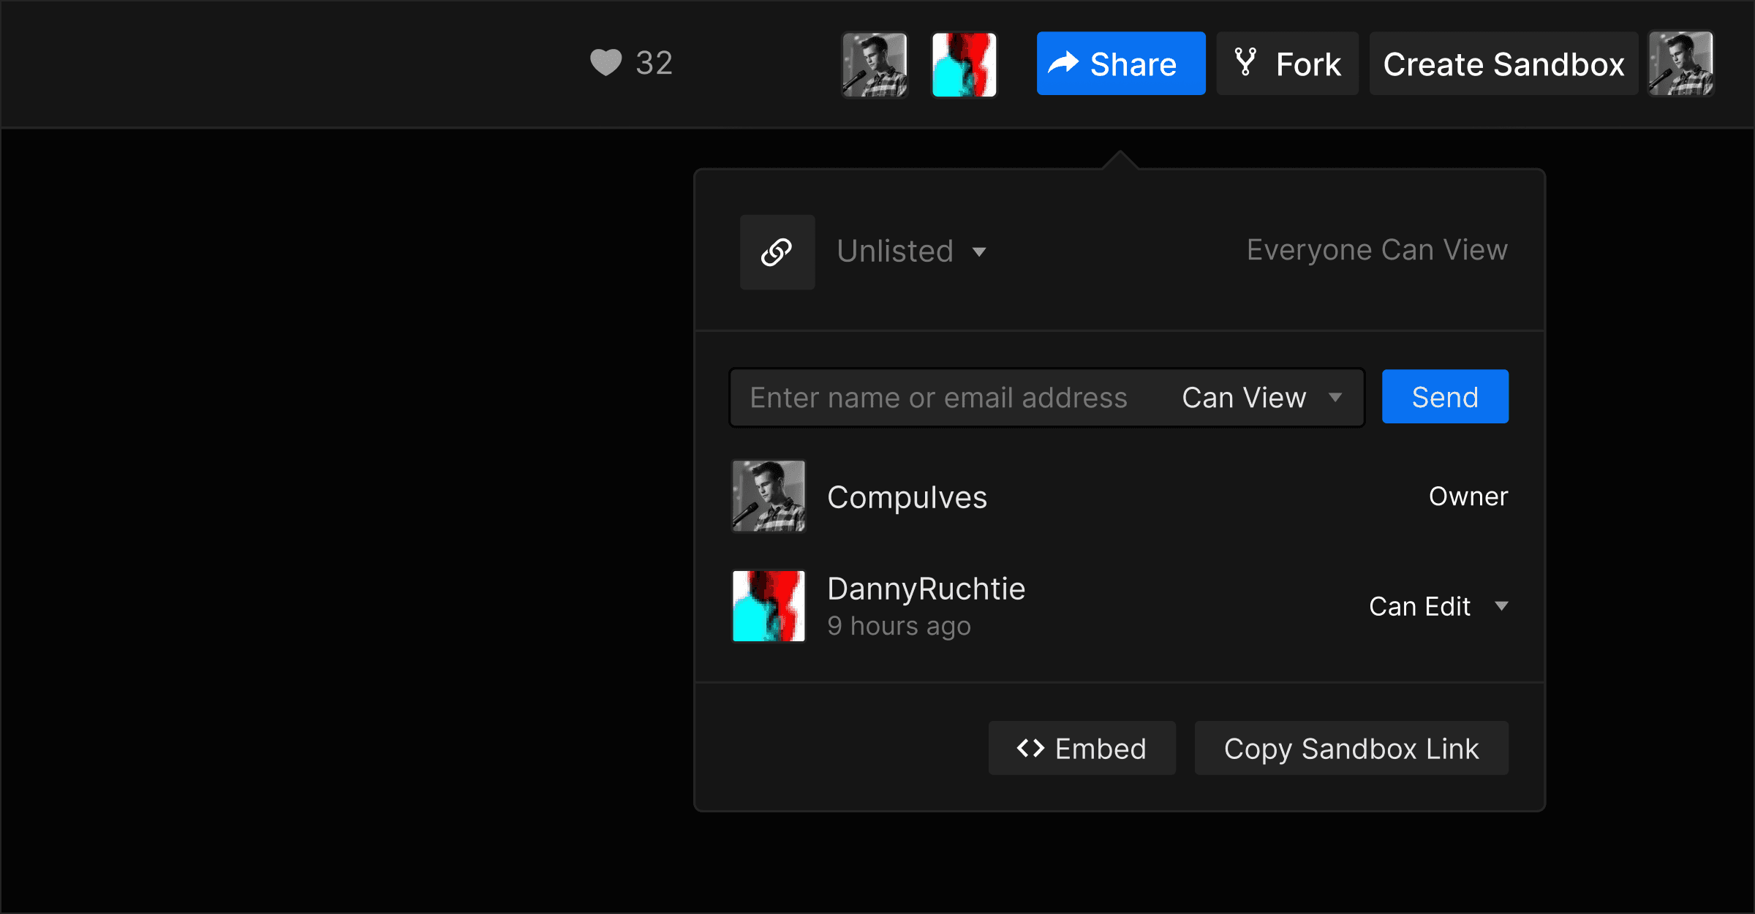Click the link chain icon
The height and width of the screenshot is (914, 1755).
point(777,252)
